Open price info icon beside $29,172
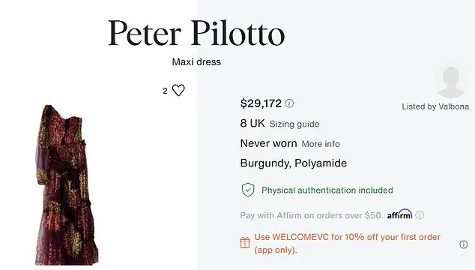475x270 pixels. coord(289,103)
